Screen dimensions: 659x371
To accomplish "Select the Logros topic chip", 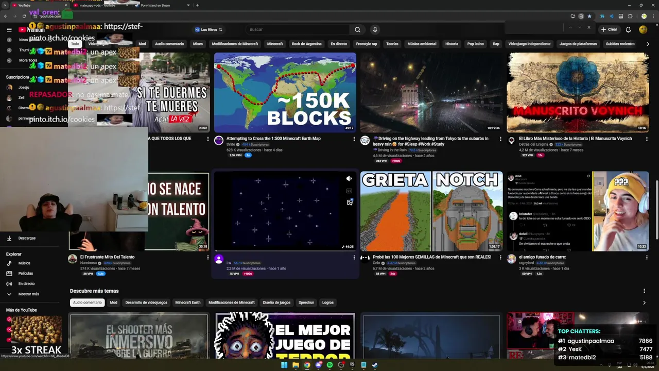I will click(x=328, y=302).
